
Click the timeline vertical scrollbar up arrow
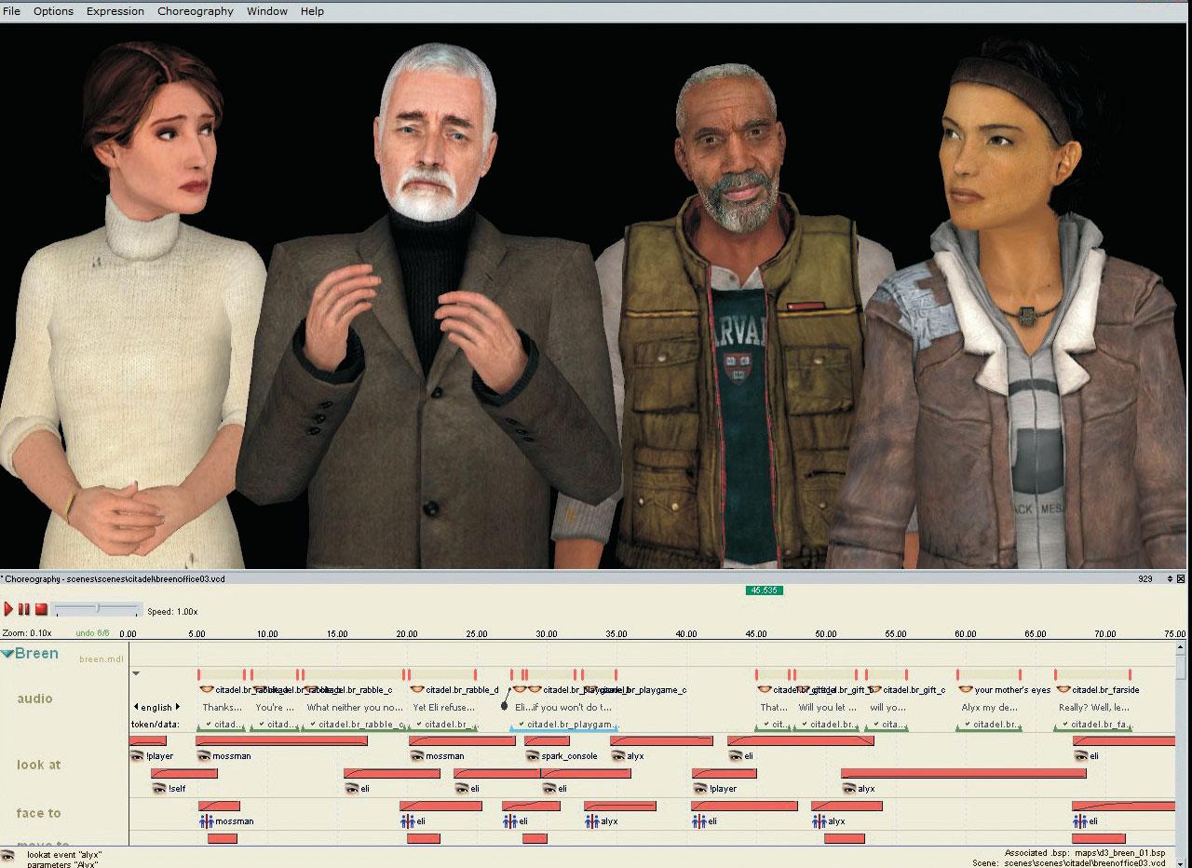(1182, 646)
